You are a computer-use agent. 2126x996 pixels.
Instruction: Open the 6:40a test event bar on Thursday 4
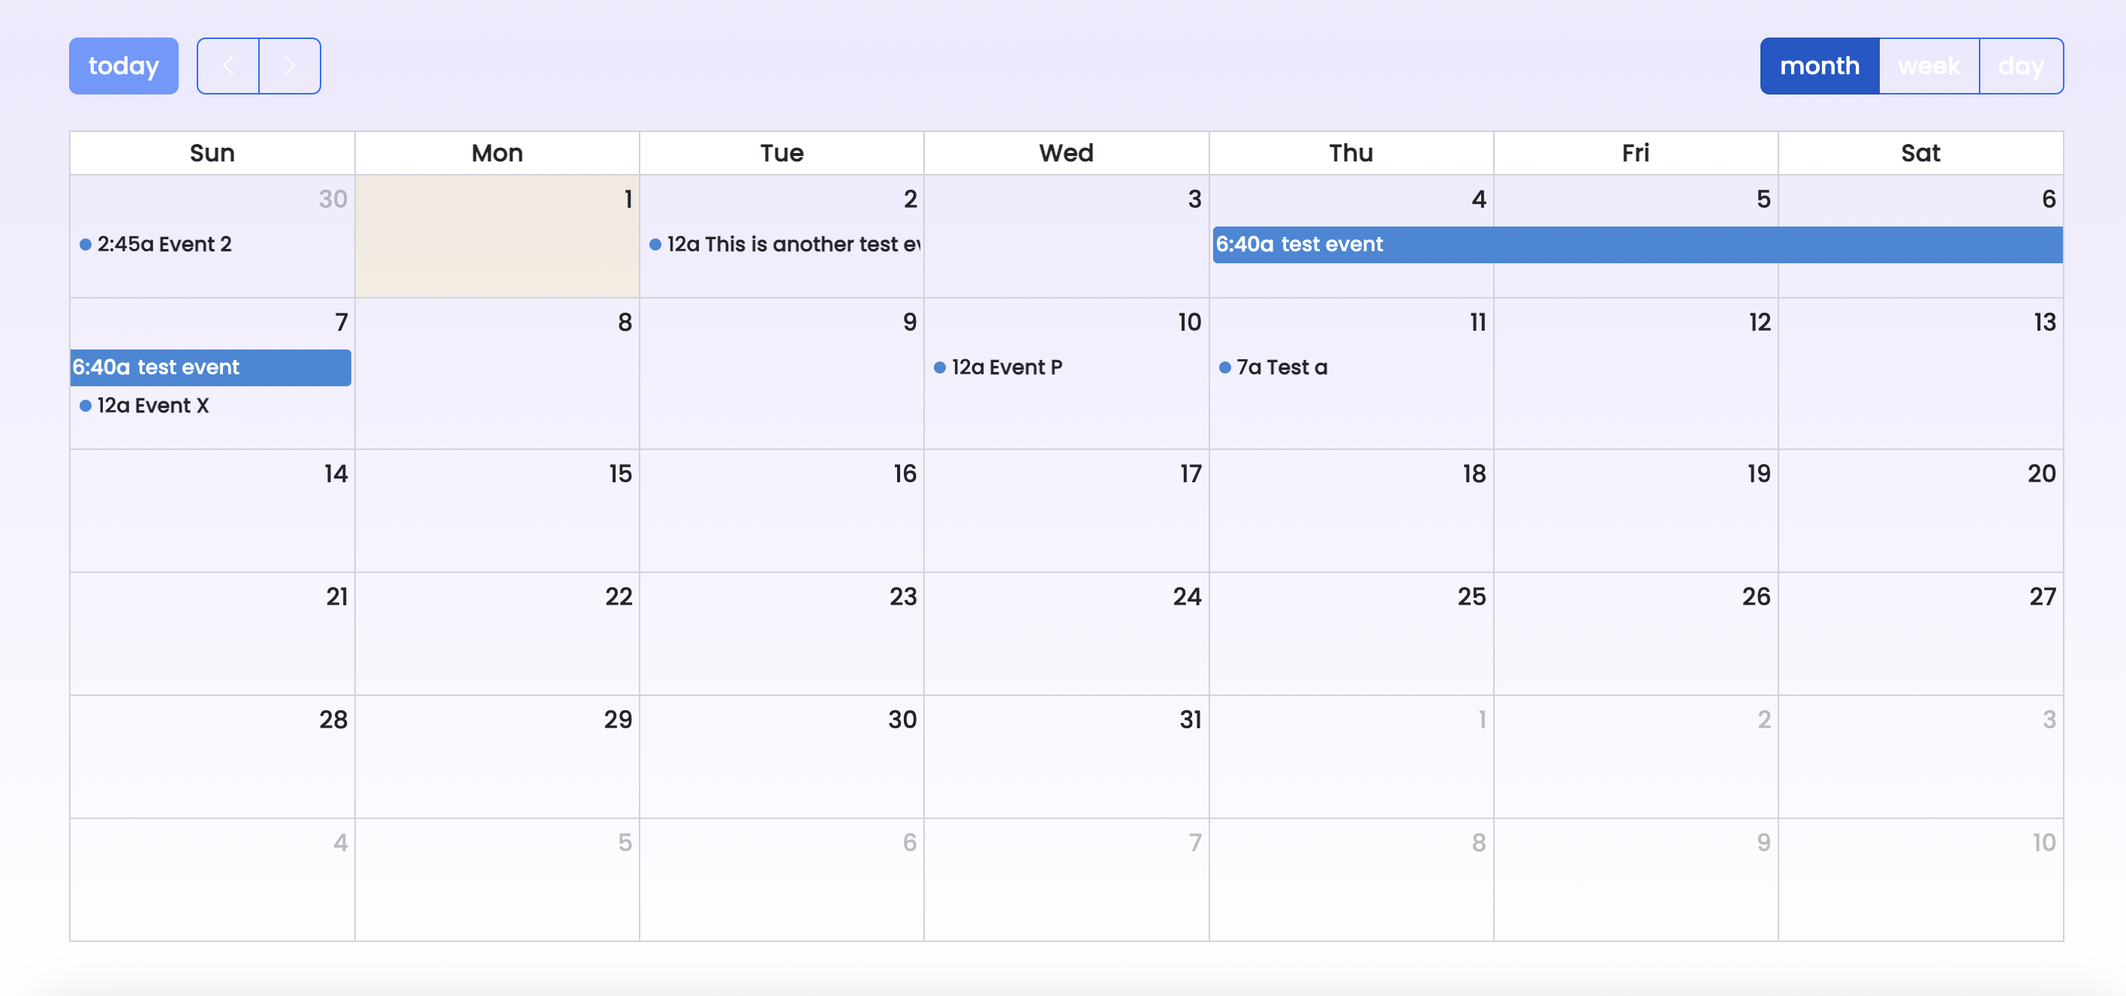[x=1637, y=245]
